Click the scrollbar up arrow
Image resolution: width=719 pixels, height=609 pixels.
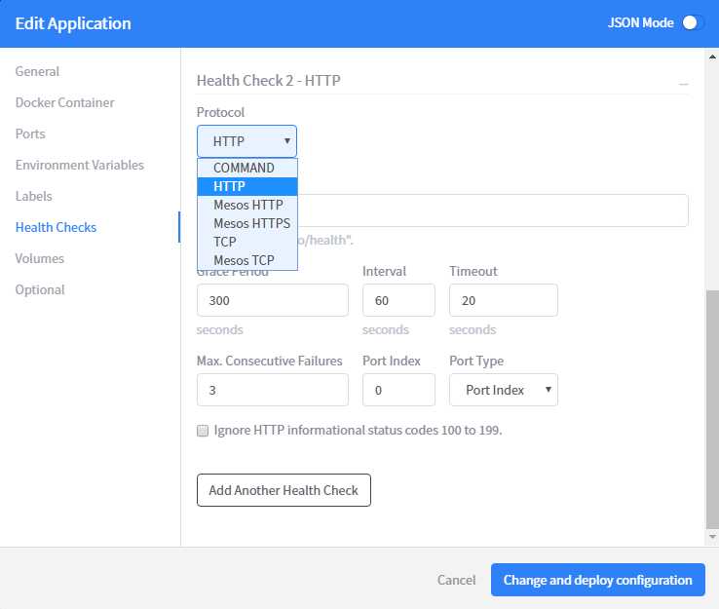(712, 57)
